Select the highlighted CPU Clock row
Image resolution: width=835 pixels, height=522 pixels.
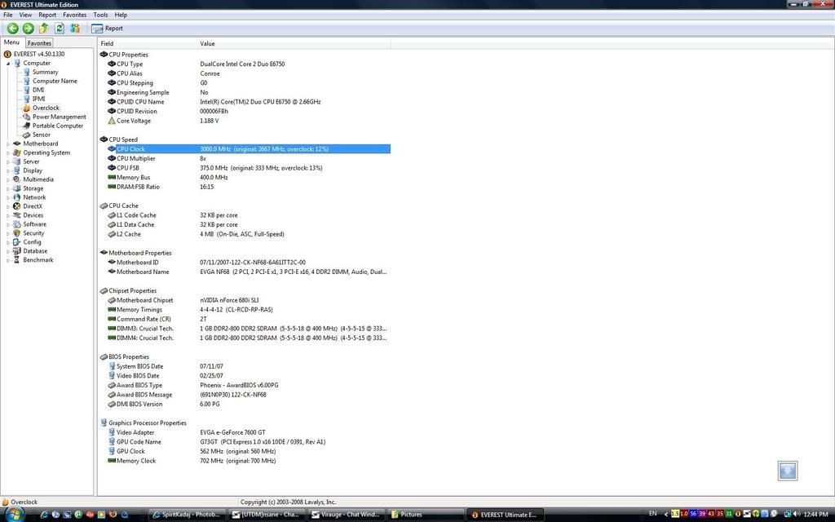coord(249,149)
